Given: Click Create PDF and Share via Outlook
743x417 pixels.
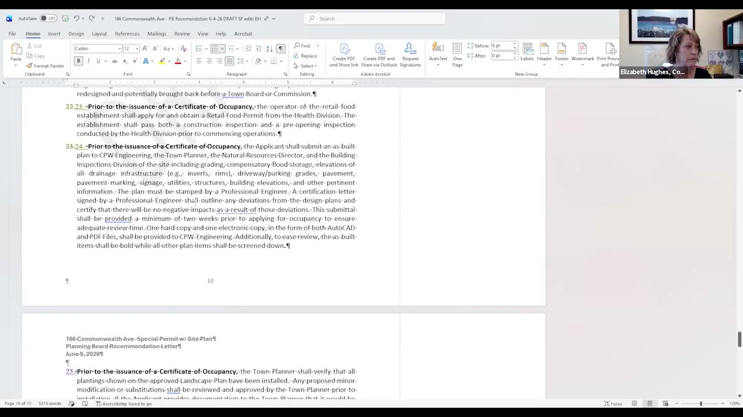Looking at the screenshot, I should (x=380, y=55).
